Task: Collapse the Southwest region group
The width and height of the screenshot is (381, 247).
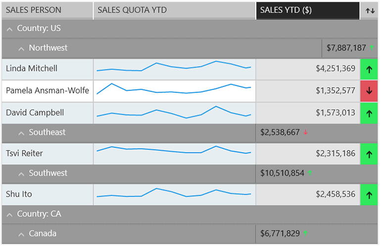Action: coord(21,173)
